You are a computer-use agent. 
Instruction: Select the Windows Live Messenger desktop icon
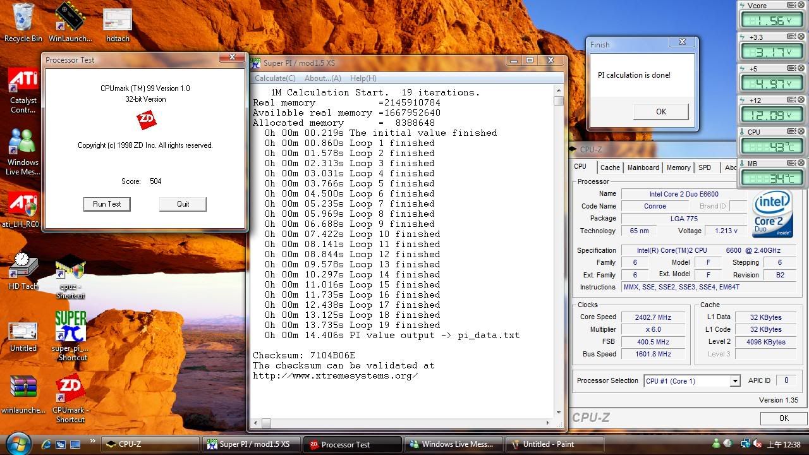click(23, 152)
